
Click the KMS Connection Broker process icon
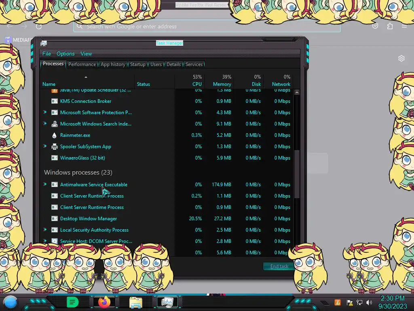55,101
